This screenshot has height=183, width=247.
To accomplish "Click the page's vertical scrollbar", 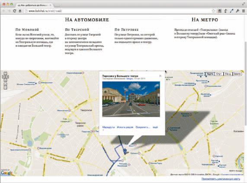I will point(246,84).
